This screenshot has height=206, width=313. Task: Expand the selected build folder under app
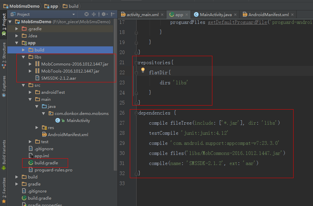click(23, 50)
